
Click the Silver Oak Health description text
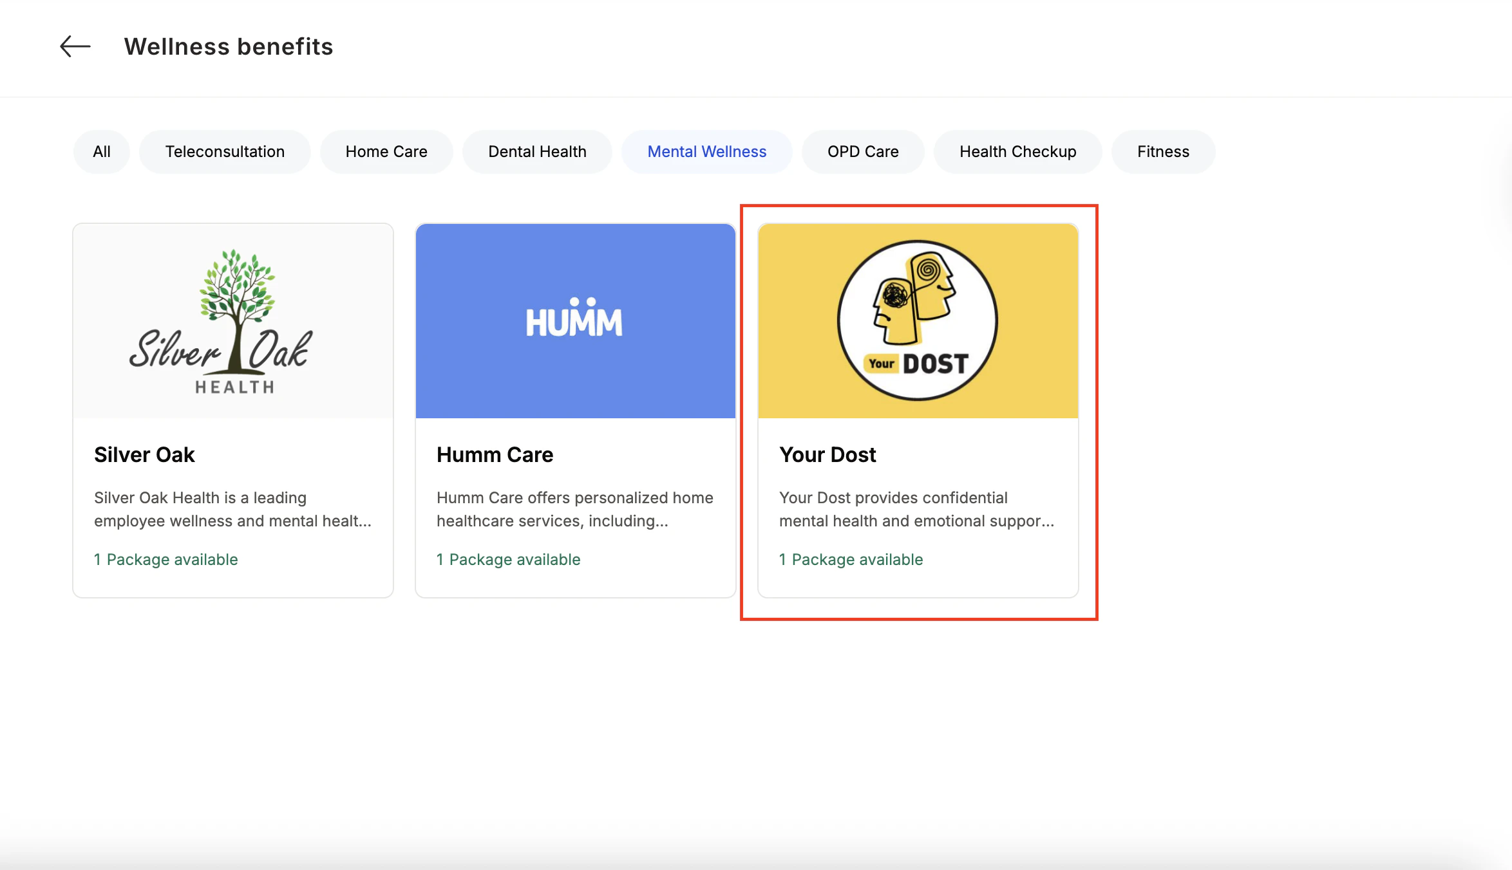click(233, 510)
